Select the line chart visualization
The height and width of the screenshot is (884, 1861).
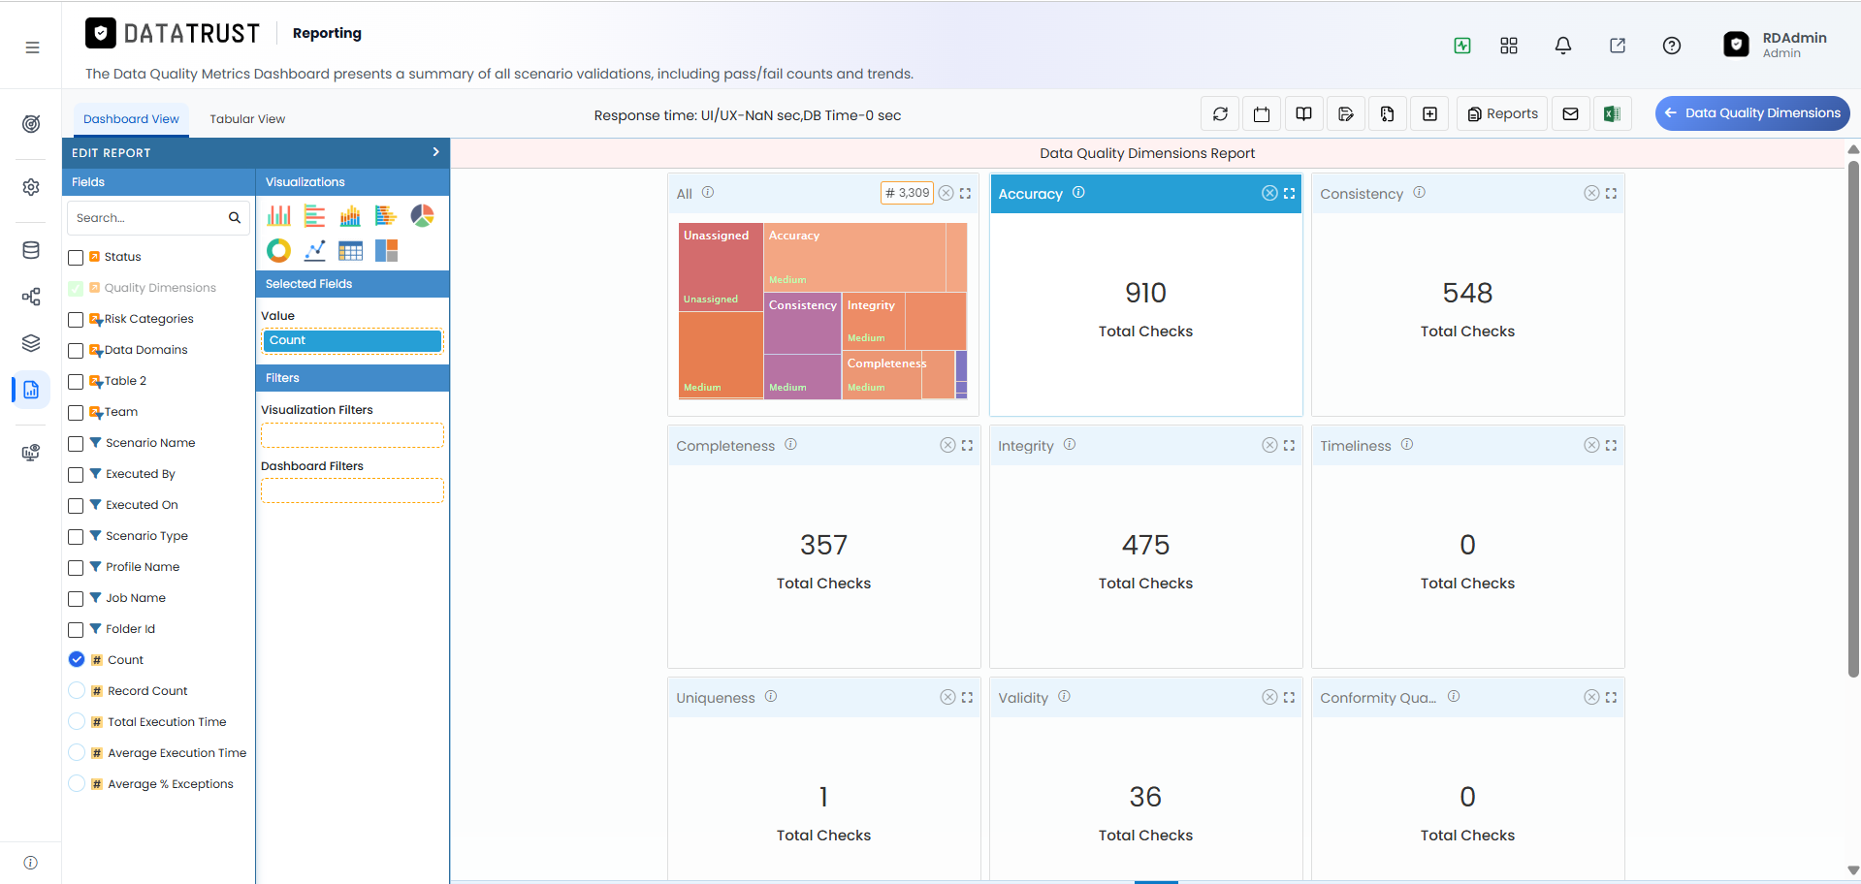tap(314, 251)
